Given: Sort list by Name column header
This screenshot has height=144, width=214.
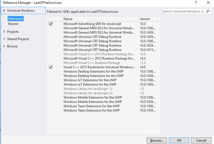Looking at the screenshot, I should pos(100,19).
